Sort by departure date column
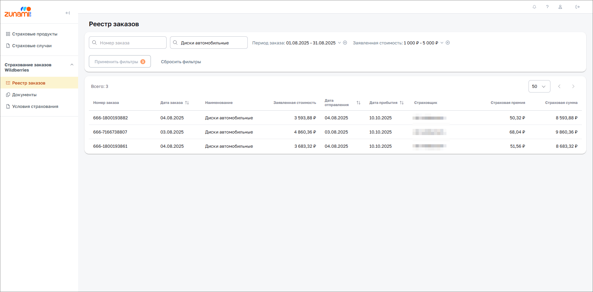The height and width of the screenshot is (292, 593). [x=359, y=103]
